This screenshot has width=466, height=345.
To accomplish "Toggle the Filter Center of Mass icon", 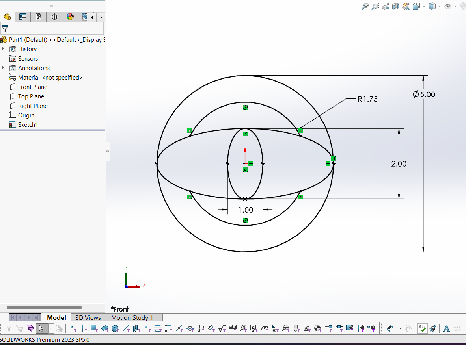I will pos(317,328).
